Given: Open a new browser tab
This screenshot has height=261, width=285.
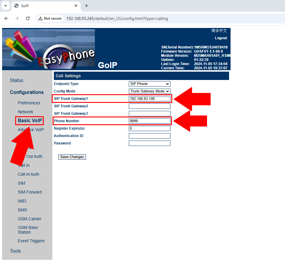Looking at the screenshot, I should (x=87, y=6).
